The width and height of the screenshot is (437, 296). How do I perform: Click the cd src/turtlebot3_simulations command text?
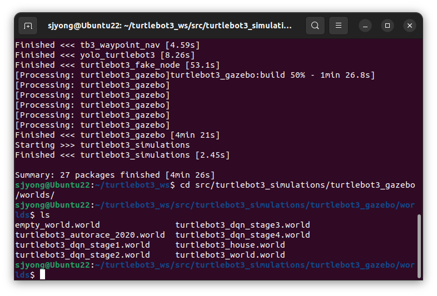[297, 185]
